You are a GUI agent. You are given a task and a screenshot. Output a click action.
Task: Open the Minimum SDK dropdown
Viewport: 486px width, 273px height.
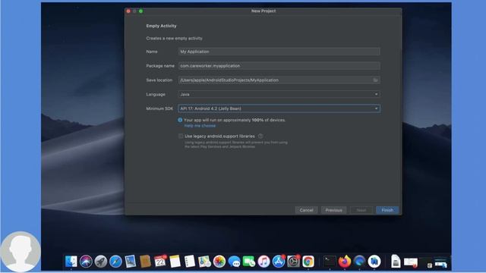(x=279, y=108)
